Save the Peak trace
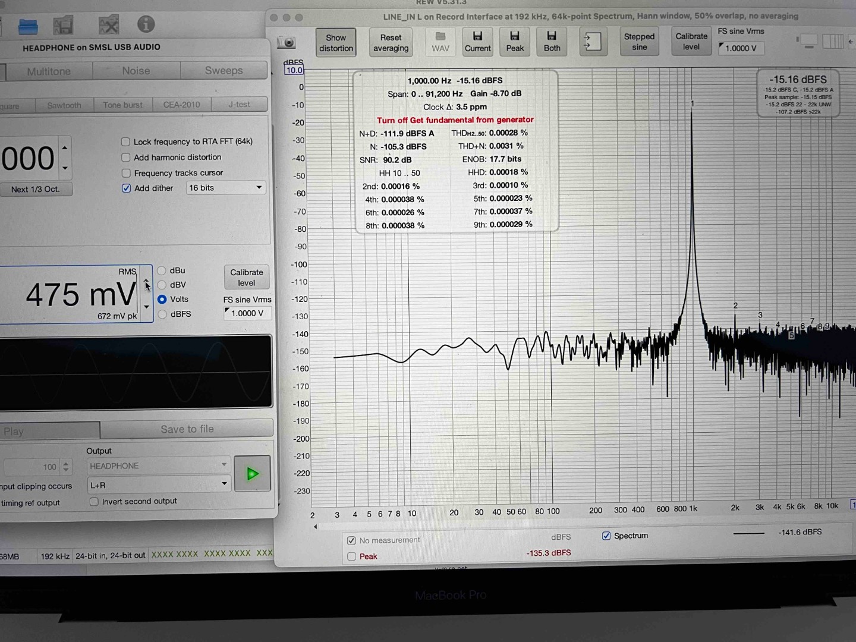Screen dimensions: 856x642 pos(515,42)
